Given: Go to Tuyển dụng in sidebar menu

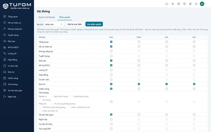Looking at the screenshot, I should click(x=13, y=35).
